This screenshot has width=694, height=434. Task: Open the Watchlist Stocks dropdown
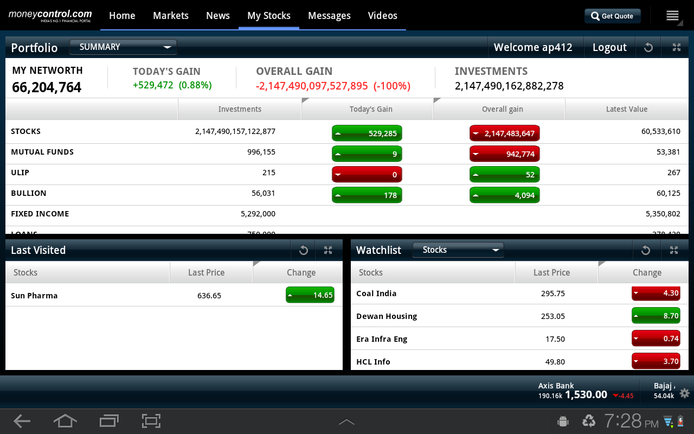pos(458,250)
